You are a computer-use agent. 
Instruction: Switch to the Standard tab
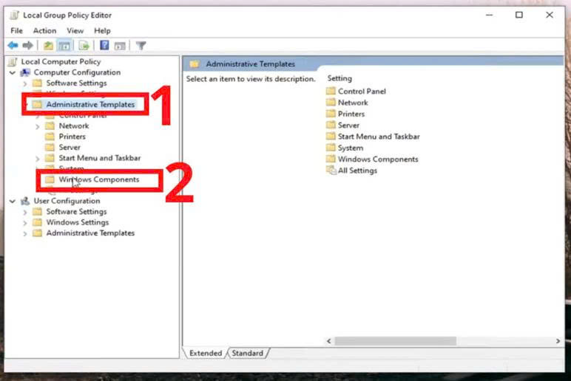pyautogui.click(x=247, y=354)
